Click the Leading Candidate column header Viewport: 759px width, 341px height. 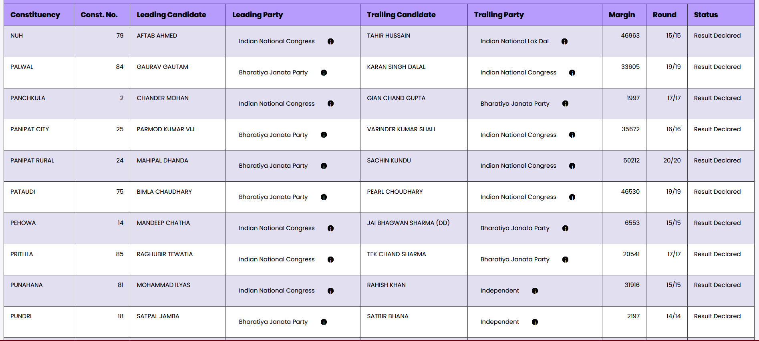pyautogui.click(x=171, y=15)
